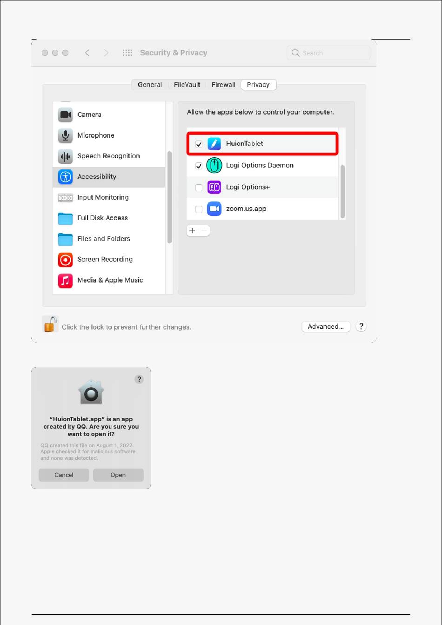Viewport: 442px width, 625px height.
Task: Show all preferences grid icon
Action: pyautogui.click(x=127, y=53)
